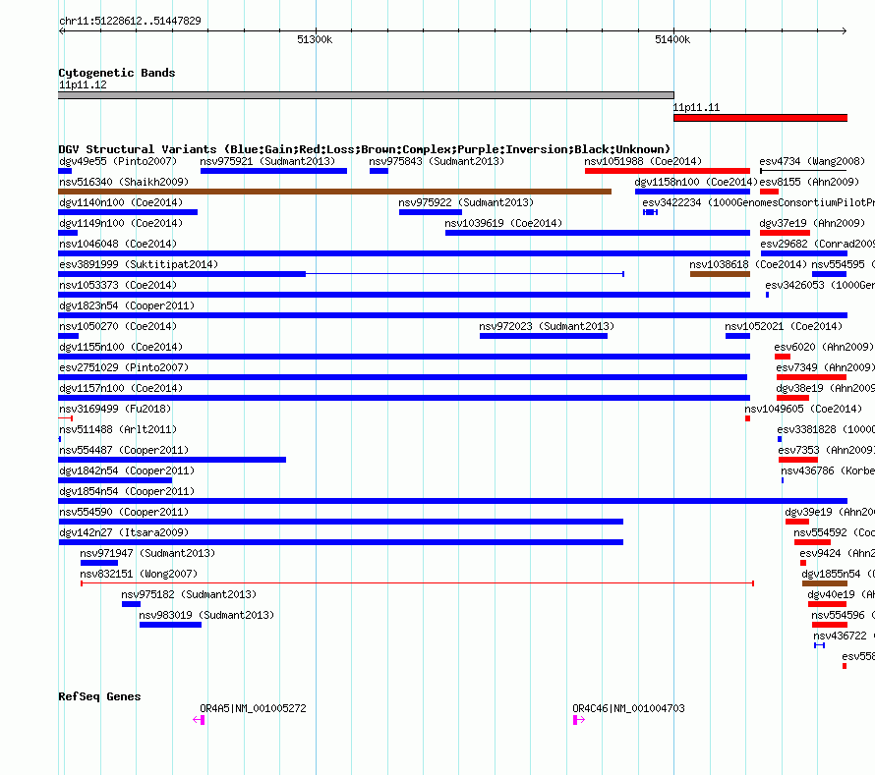Open the esv7353 (Ahn2009) variant label
This screenshot has width=875, height=775.
tap(827, 450)
